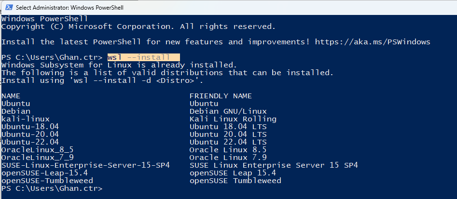The image size is (457, 199).
Task: Select OracleLinux_8_5 in the list
Action: 37,150
